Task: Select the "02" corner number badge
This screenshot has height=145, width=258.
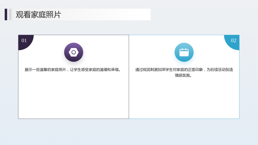Action: [x=233, y=41]
